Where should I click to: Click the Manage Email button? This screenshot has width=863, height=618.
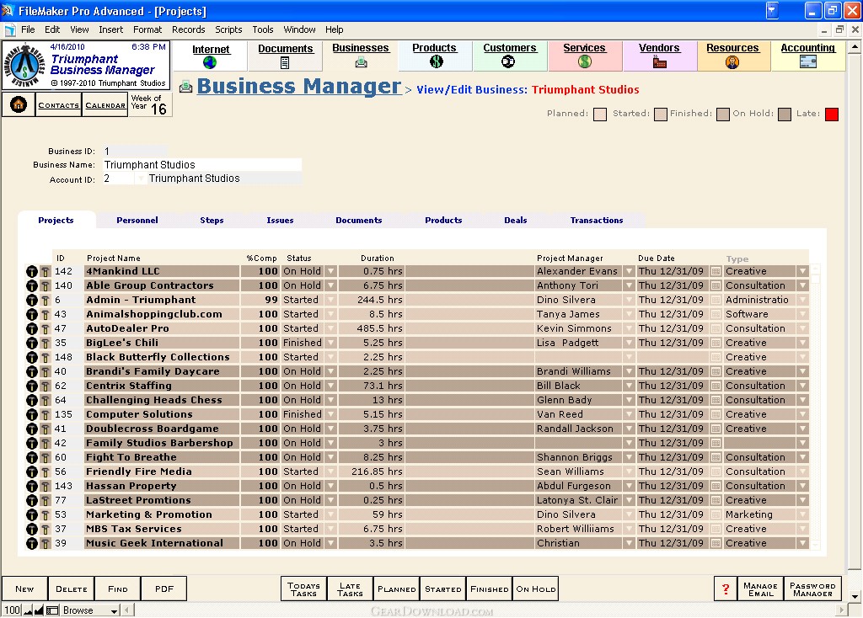[761, 589]
